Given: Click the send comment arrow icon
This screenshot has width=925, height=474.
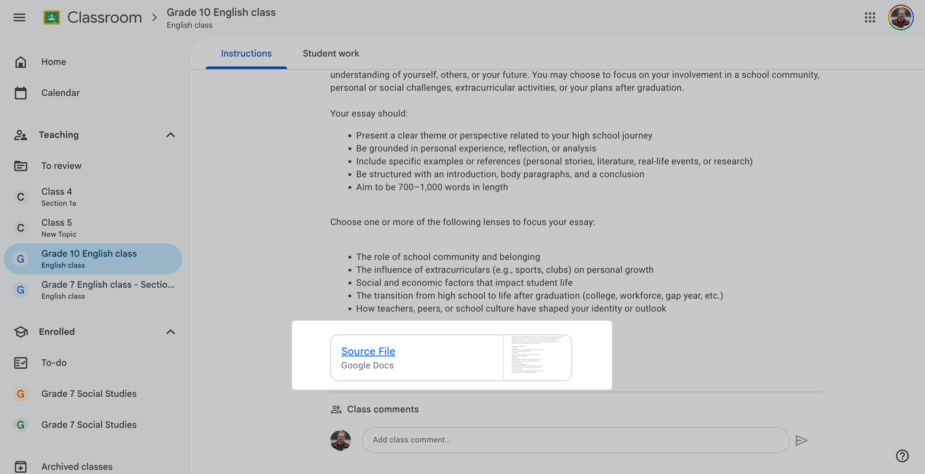Looking at the screenshot, I should click(x=801, y=440).
